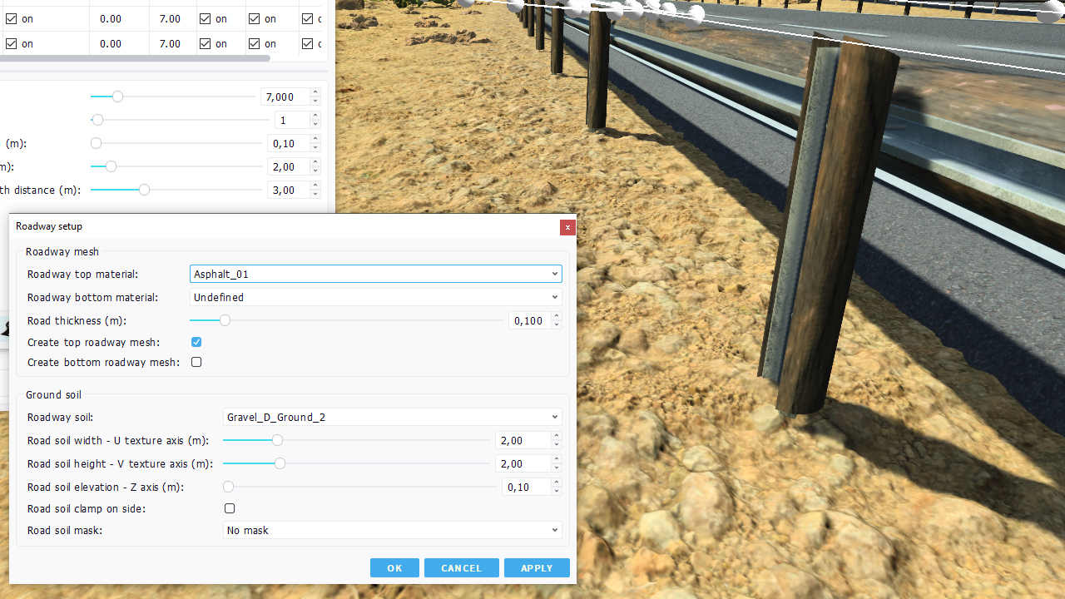Choose a Road soil mask option
Image resolution: width=1065 pixels, height=599 pixels.
pos(392,530)
